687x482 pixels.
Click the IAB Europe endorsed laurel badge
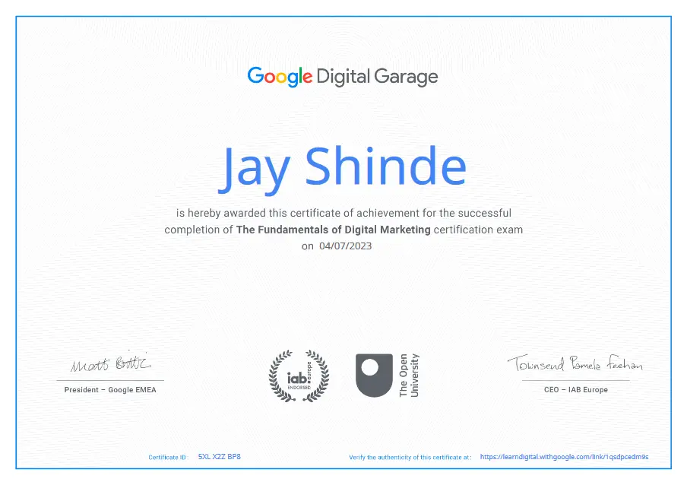point(299,376)
